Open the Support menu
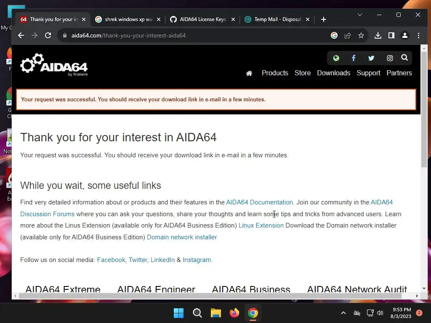The height and width of the screenshot is (323, 431). (368, 73)
